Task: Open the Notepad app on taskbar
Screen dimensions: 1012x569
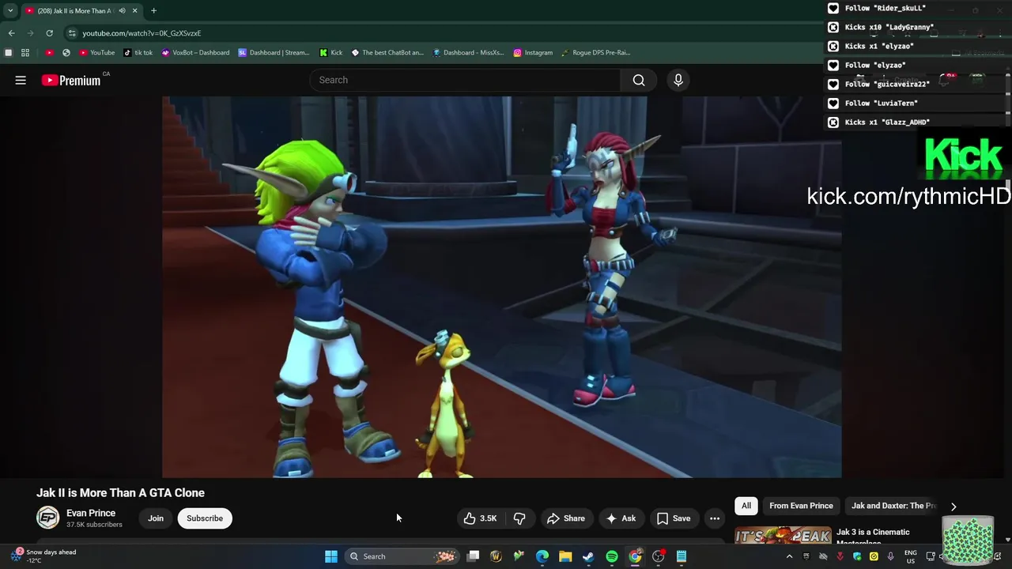Action: pos(682,556)
